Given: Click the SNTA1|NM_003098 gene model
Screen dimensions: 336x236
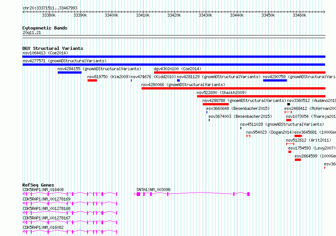Looking at the screenshot, I should point(191,194).
